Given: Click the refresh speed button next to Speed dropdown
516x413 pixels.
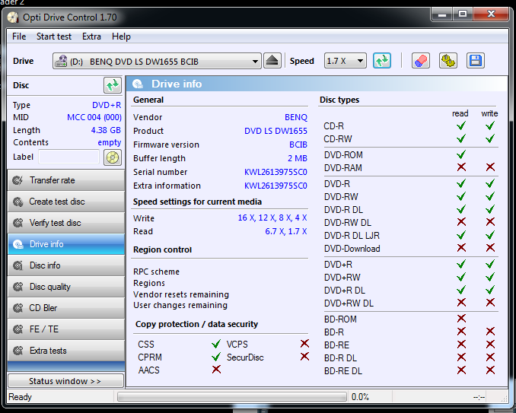Looking at the screenshot, I should point(382,61).
